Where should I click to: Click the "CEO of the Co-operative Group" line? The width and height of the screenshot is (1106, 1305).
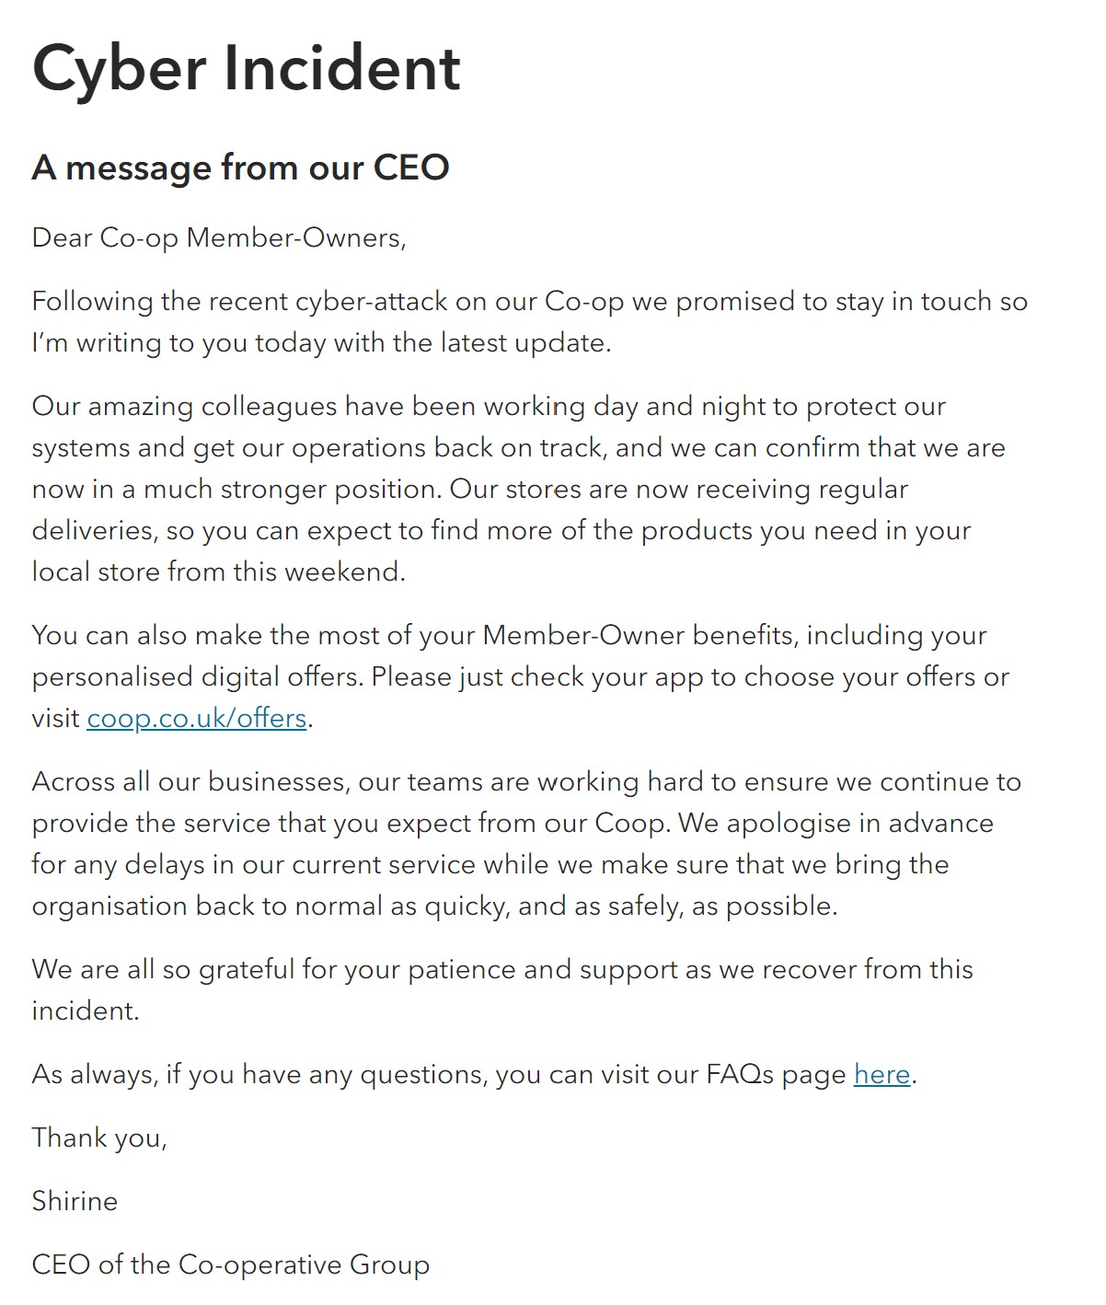point(230,1265)
